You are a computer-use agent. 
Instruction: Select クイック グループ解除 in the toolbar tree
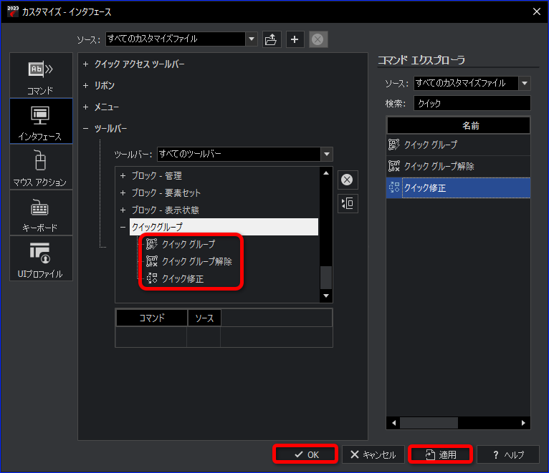pyautogui.click(x=196, y=261)
